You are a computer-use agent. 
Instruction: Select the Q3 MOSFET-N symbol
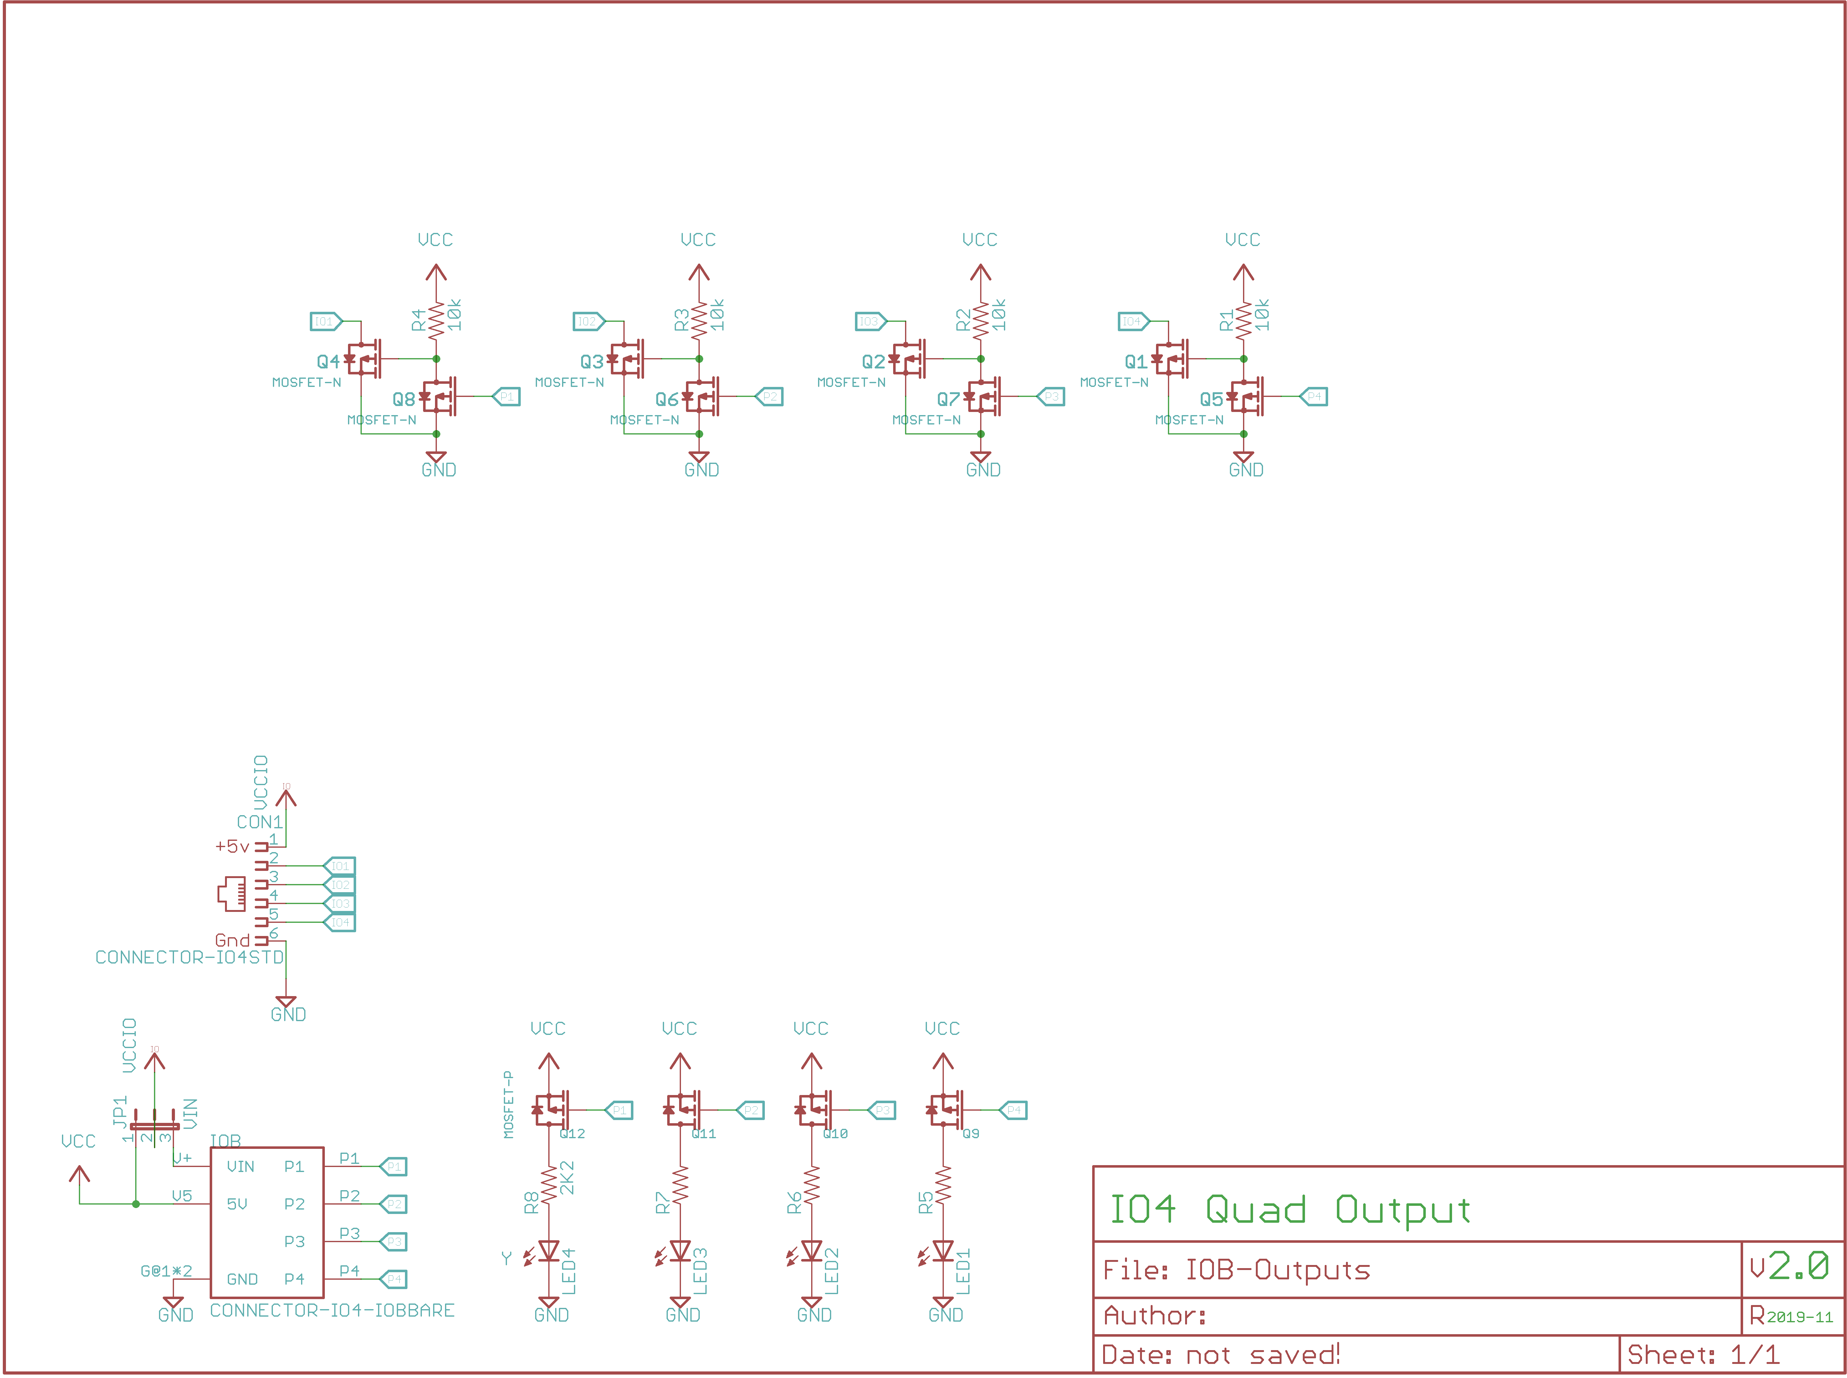tap(625, 359)
